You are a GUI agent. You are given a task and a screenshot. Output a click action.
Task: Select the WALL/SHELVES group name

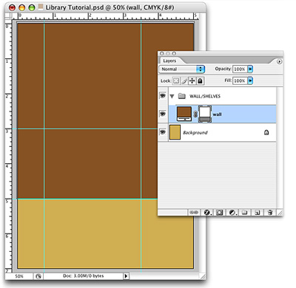(205, 96)
